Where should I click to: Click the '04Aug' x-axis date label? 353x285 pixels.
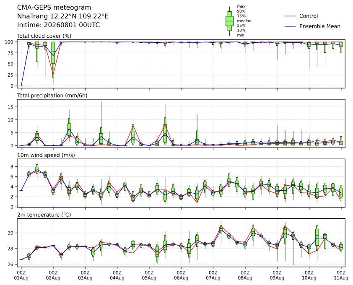point(117,278)
